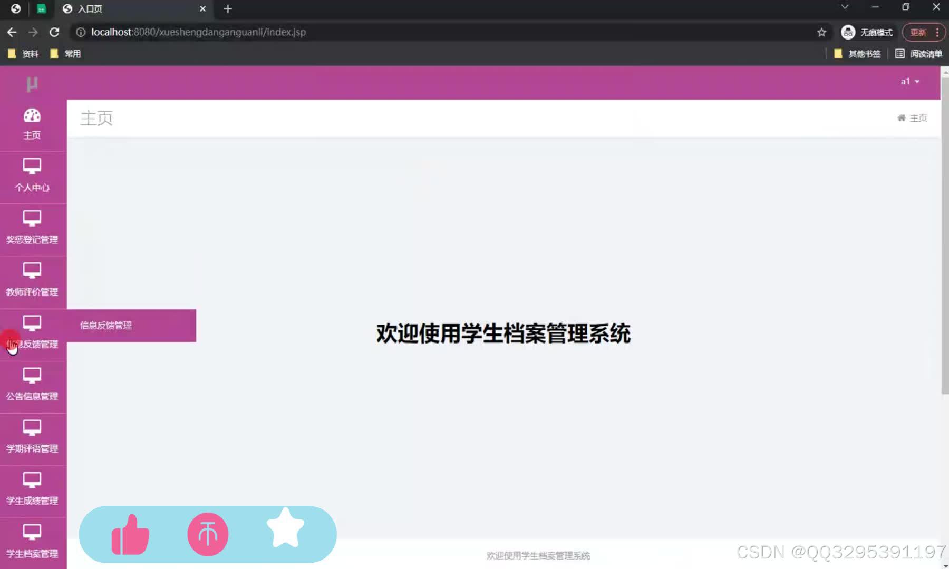Open 其他书签 folder
Viewport: 949px width, 569px height.
[x=858, y=54]
